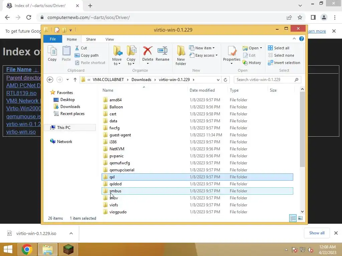Viewport: 342px width, 256px height.
Task: Click the Explorer refresh button
Action: click(x=225, y=80)
